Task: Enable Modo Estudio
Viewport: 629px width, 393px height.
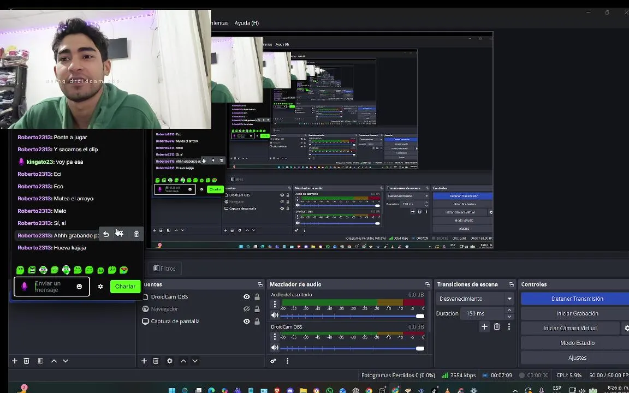Action: [577, 343]
